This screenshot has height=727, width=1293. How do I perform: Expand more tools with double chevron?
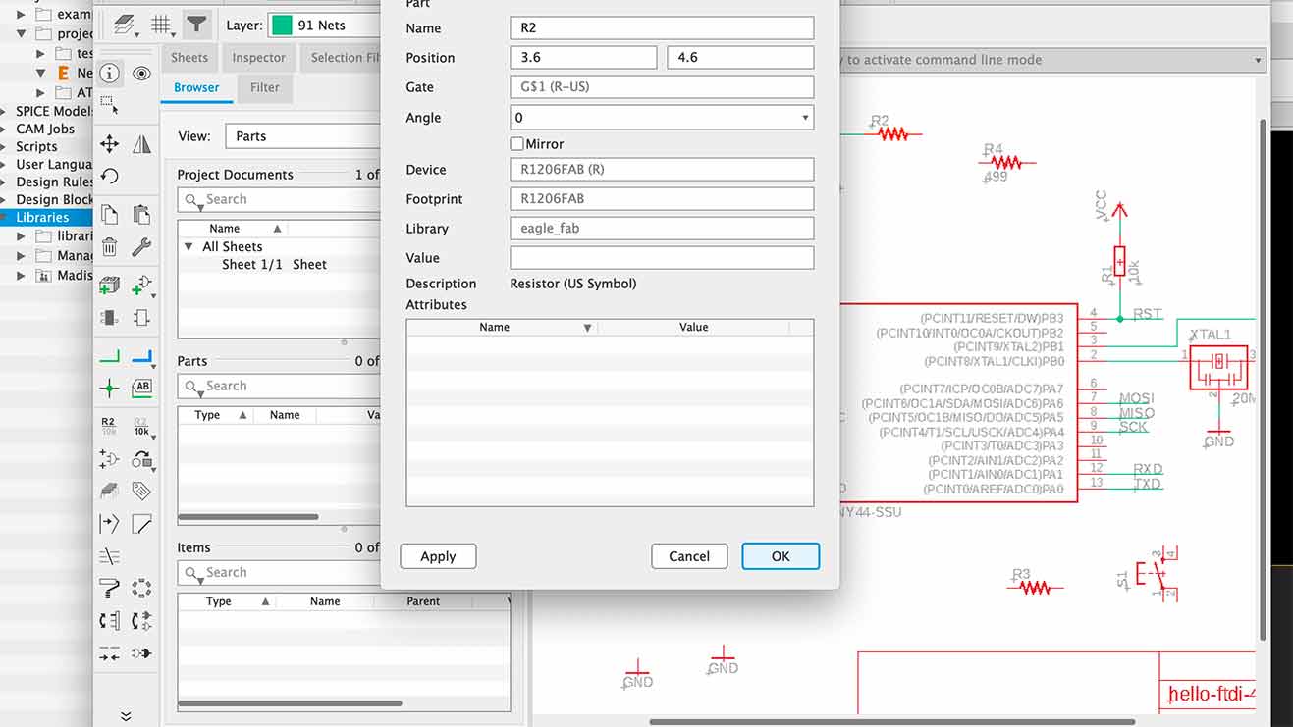click(x=126, y=716)
